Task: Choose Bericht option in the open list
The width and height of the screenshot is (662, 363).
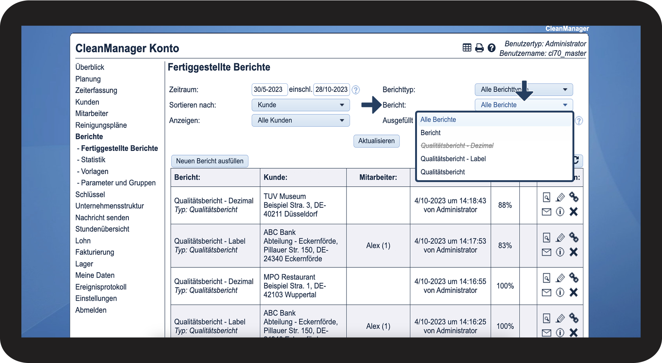Action: coord(430,133)
